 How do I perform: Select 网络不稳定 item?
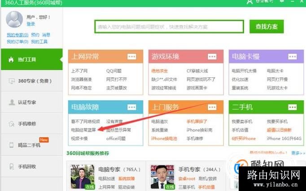coord(81,88)
